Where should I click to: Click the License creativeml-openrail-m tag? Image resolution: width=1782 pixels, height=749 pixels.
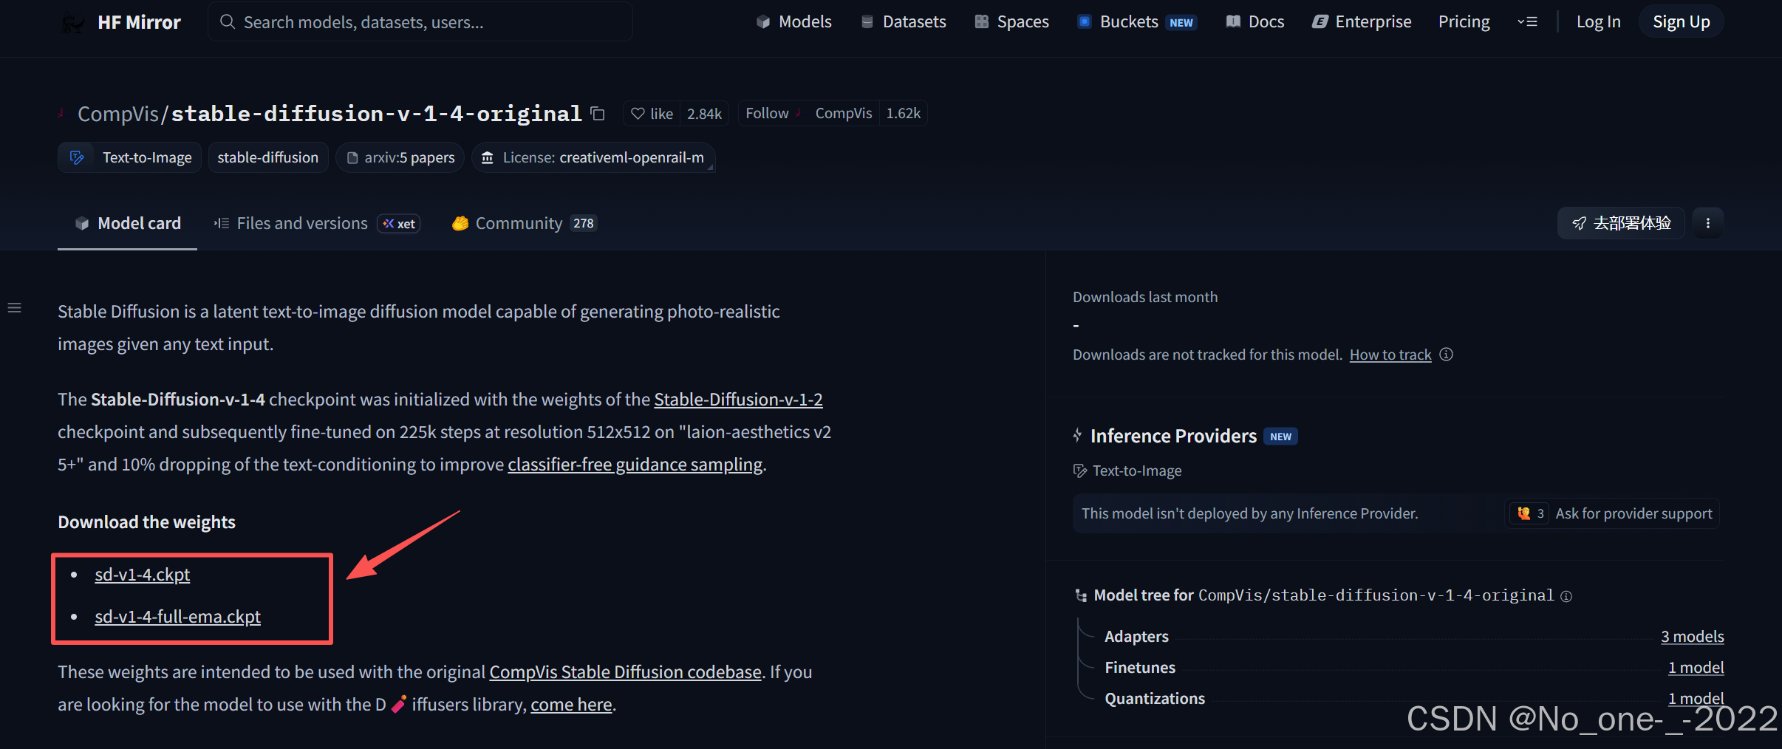pos(593,157)
